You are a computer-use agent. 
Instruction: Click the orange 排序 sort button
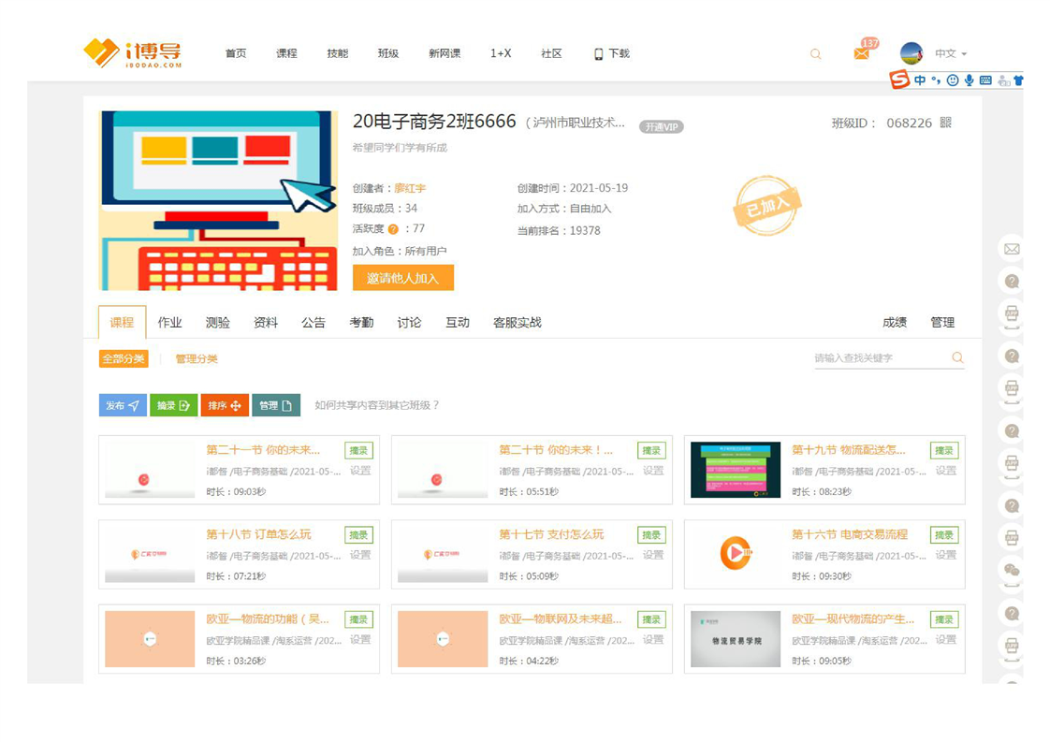click(225, 405)
